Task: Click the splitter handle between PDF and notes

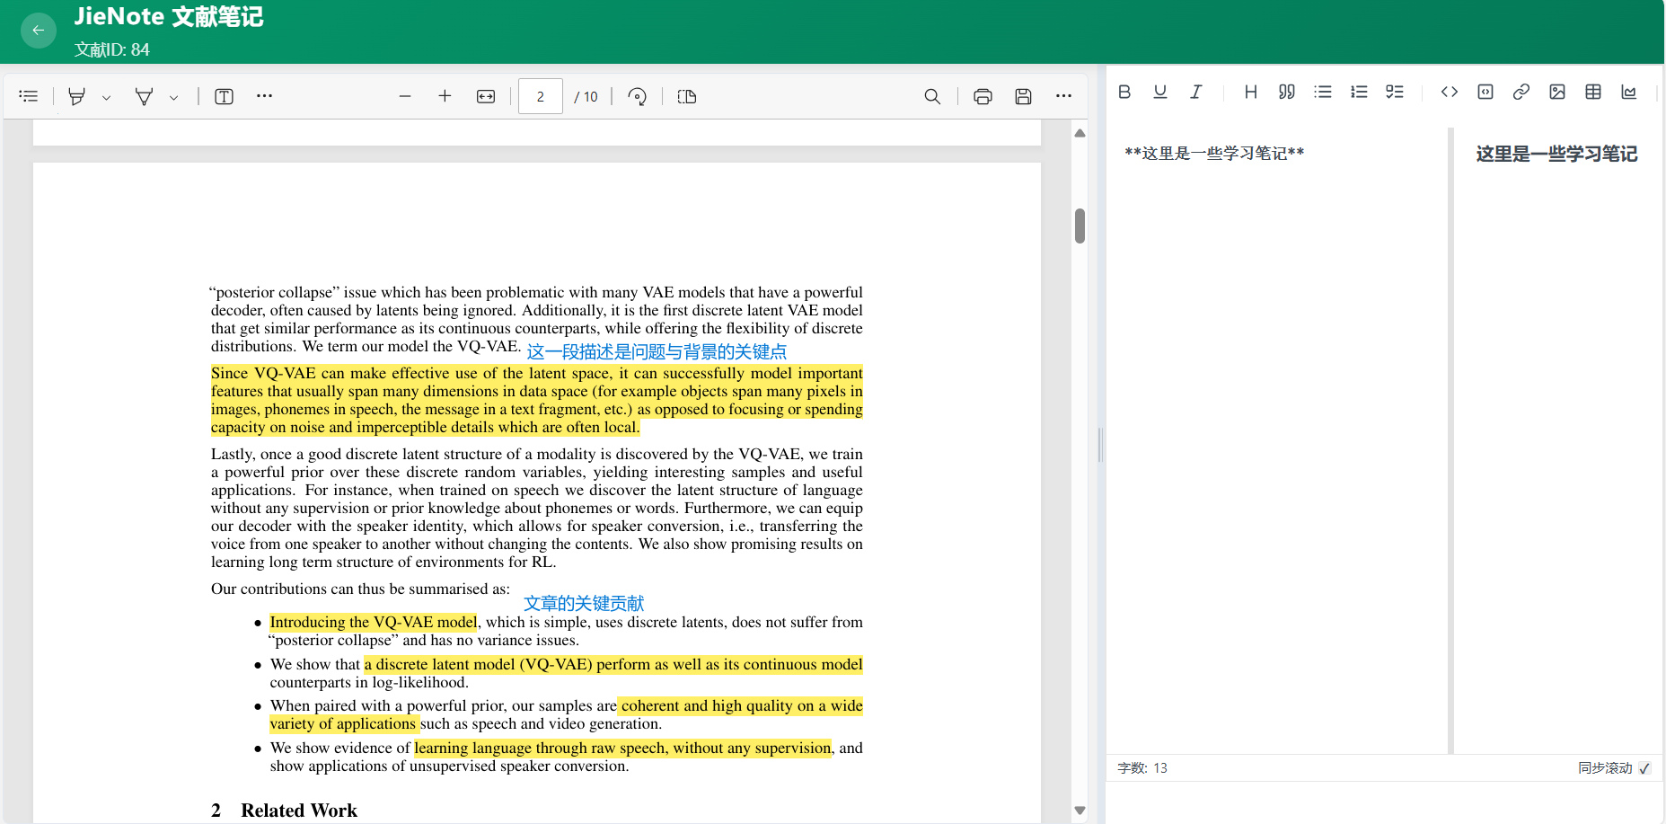Action: pyautogui.click(x=1100, y=445)
